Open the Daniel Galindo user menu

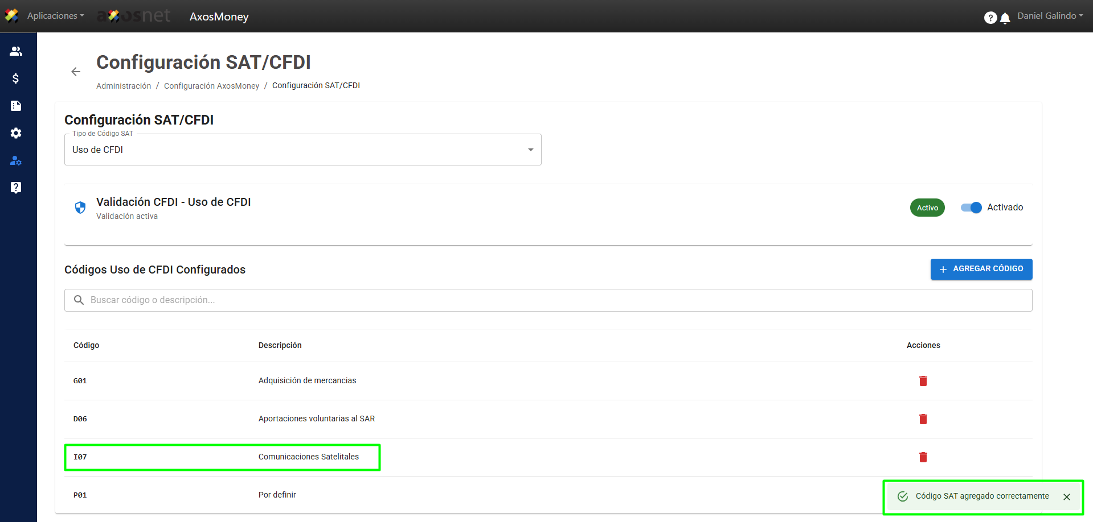(x=1050, y=16)
